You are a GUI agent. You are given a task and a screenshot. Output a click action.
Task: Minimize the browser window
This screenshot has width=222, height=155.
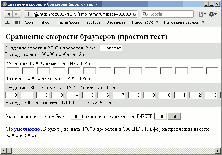[x=206, y=4]
